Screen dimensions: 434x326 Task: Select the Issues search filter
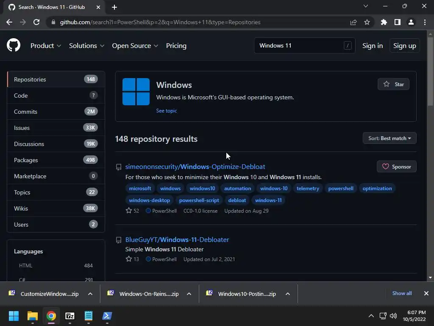pos(56,128)
